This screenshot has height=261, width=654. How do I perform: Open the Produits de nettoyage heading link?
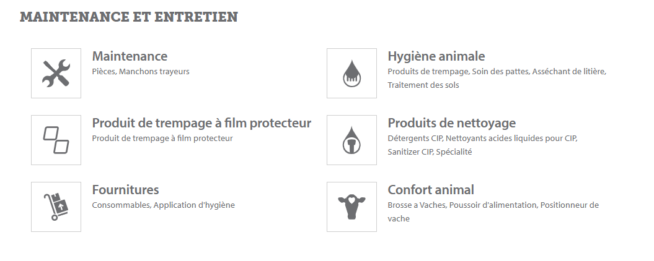451,123
